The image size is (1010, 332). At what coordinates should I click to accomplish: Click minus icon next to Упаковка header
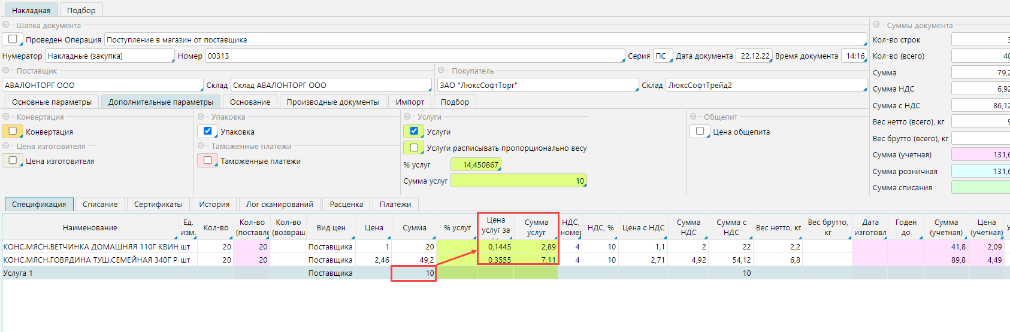201,117
